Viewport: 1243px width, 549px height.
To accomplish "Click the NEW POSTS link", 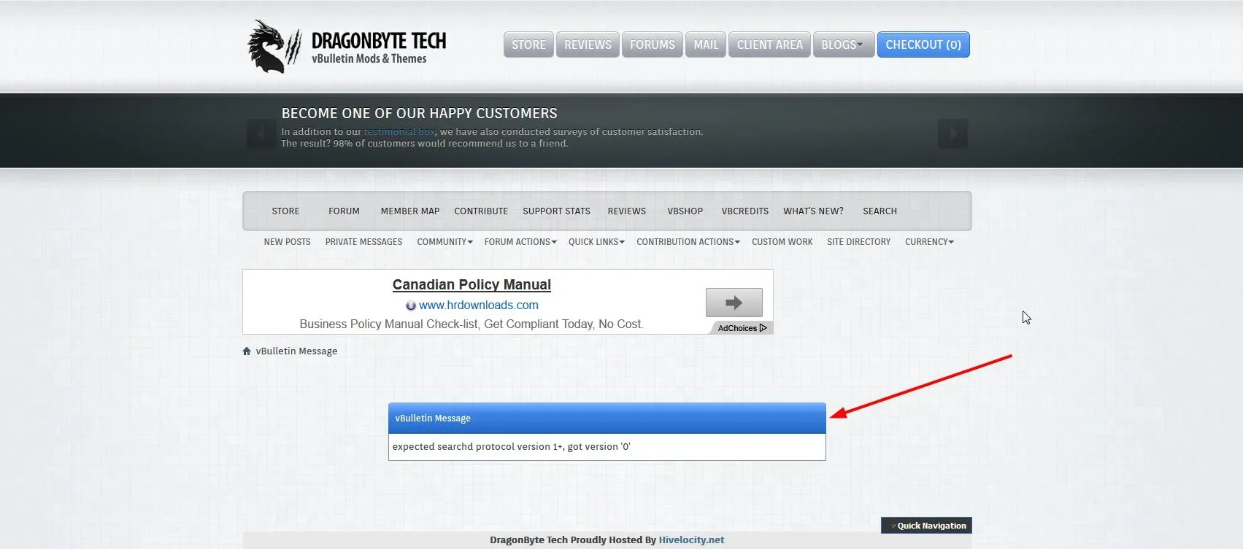I will (x=287, y=242).
